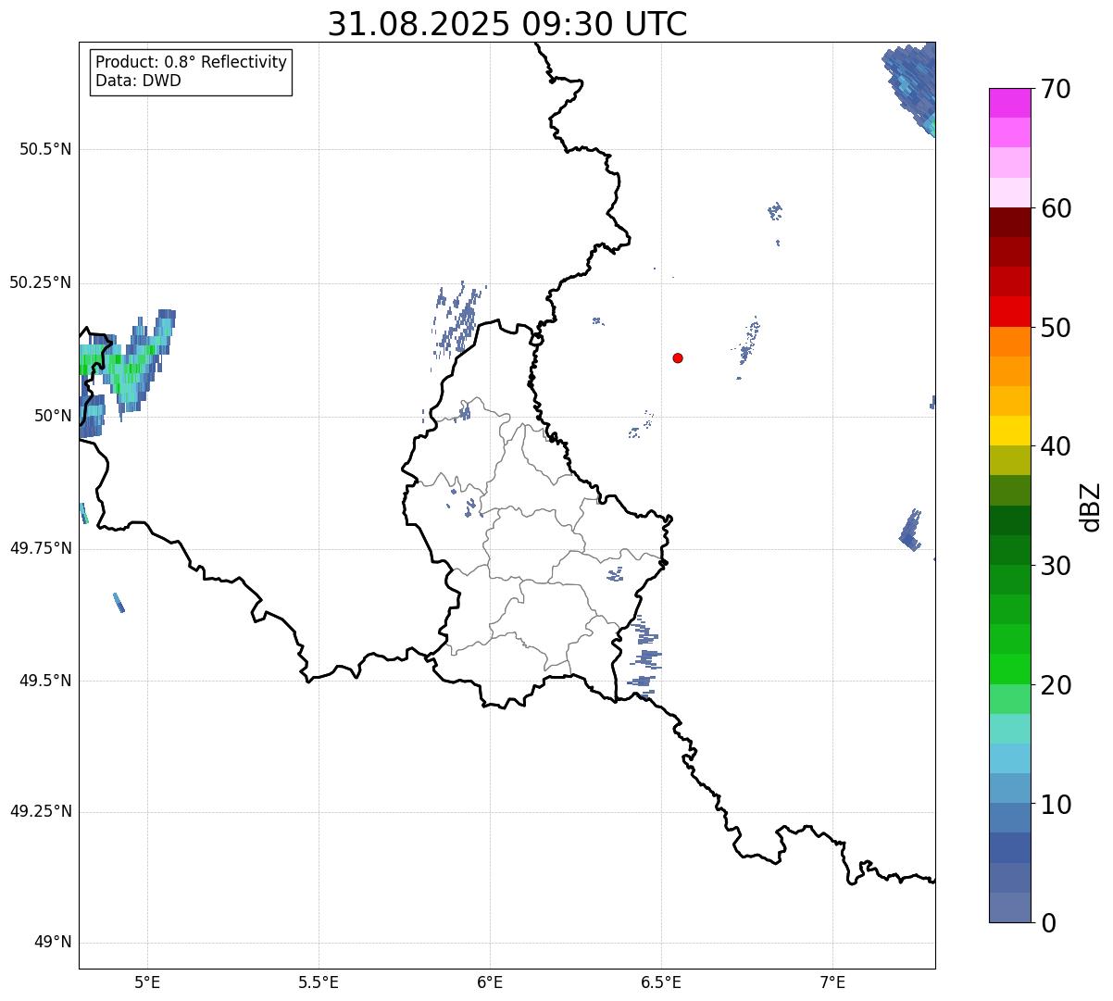Click the 50.5°N latitude label
This screenshot has width=1113, height=1001.
45,150
